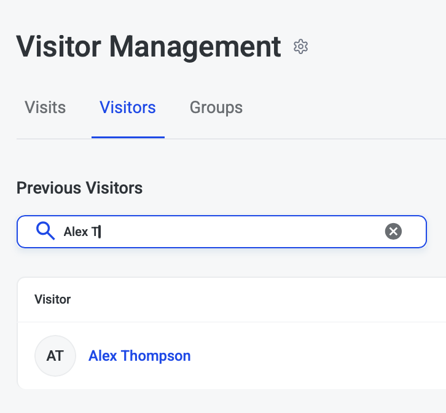The height and width of the screenshot is (413, 446).
Task: Click blank search area left of clear button
Action: [x=276, y=231]
